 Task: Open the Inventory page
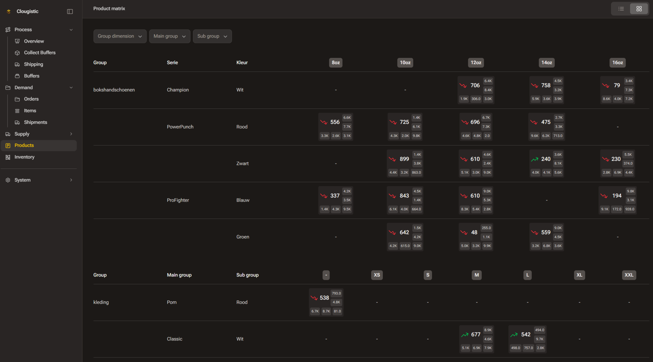tap(24, 157)
